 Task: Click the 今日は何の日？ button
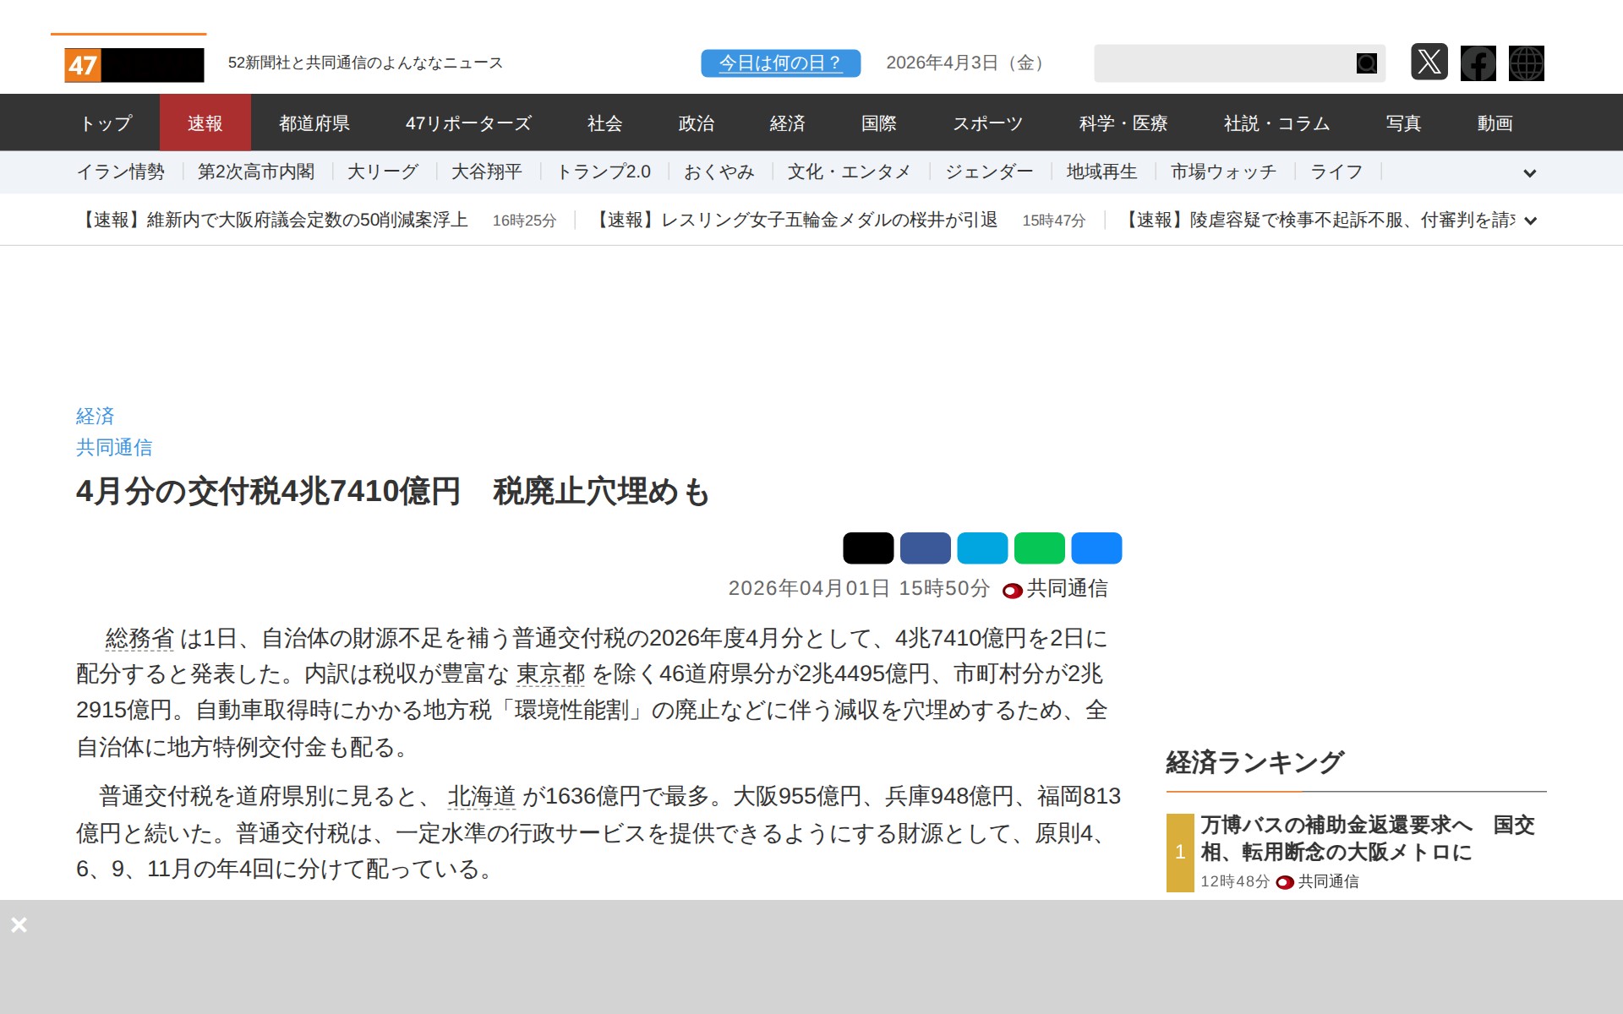pos(780,63)
